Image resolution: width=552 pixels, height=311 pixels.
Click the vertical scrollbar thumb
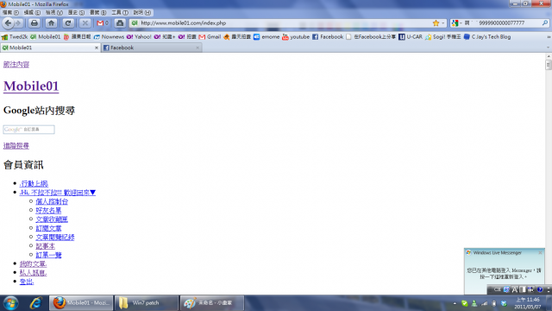point(549,65)
